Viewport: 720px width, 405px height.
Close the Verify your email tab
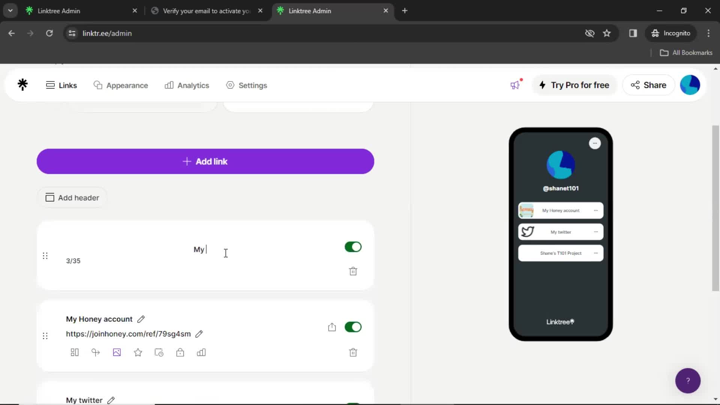(260, 11)
